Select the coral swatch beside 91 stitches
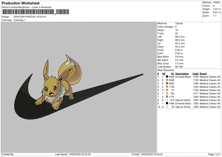 [167, 90]
